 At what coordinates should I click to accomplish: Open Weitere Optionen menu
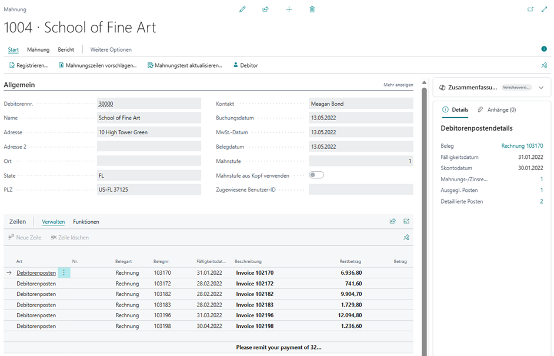(x=111, y=49)
